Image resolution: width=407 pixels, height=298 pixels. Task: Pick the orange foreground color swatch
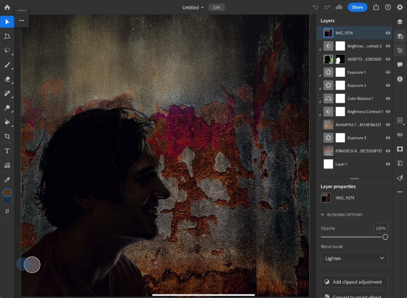(x=7, y=193)
